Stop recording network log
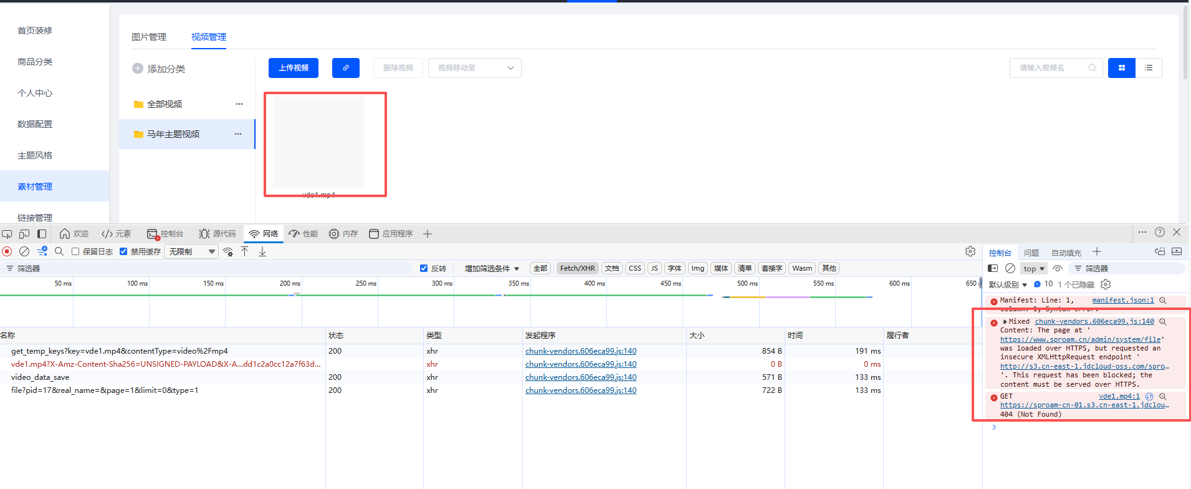1191x489 pixels. pyautogui.click(x=7, y=251)
